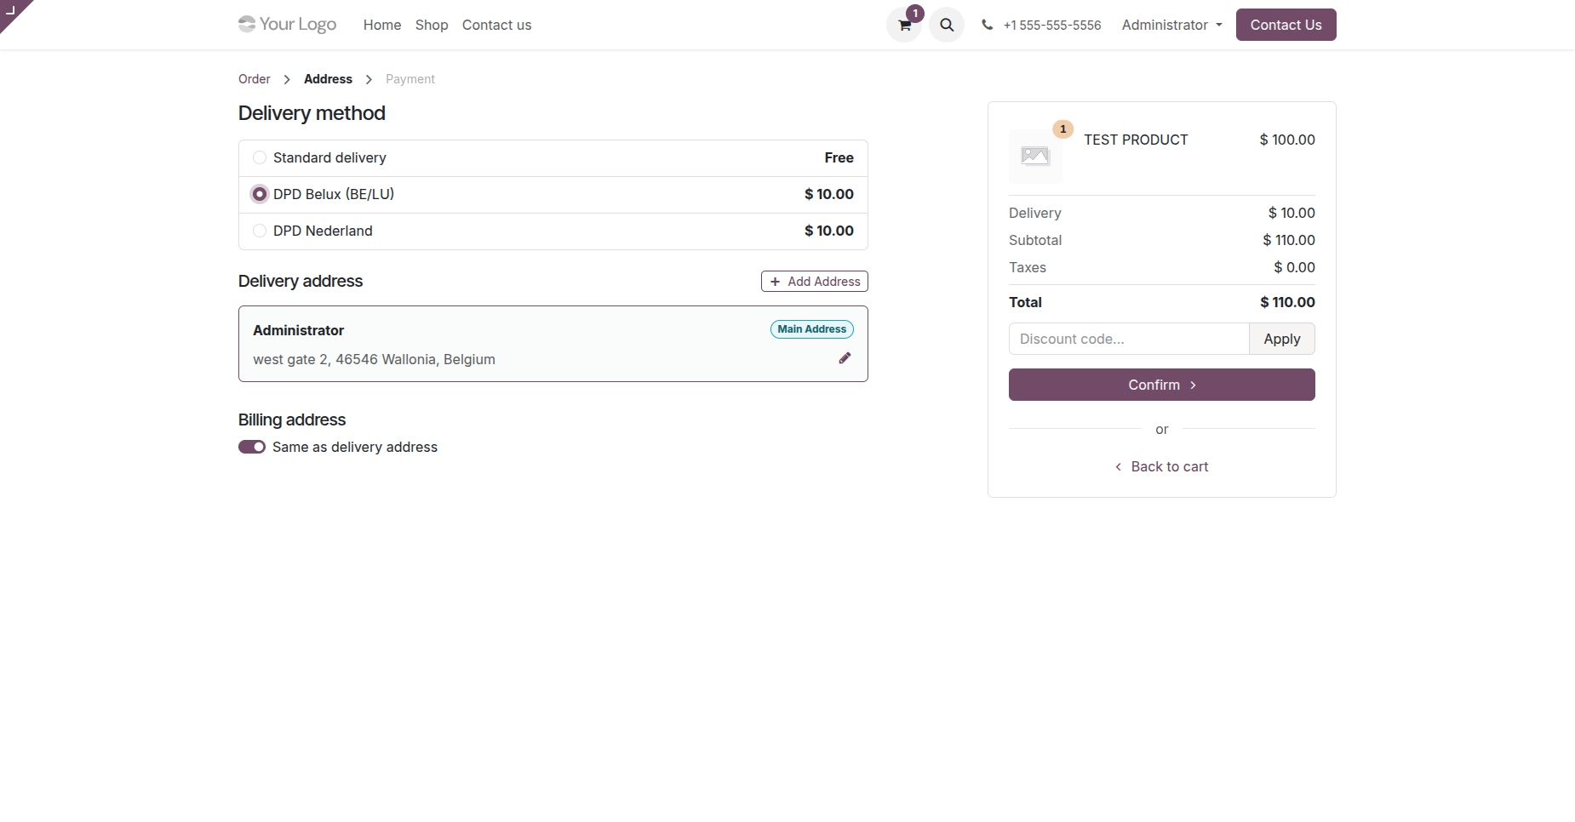The width and height of the screenshot is (1575, 822).
Task: Open Contact us in navigation menu
Action: point(496,25)
